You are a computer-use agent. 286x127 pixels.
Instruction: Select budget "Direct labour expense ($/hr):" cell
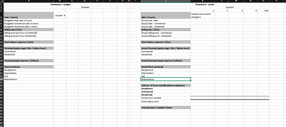[x=29, y=42]
